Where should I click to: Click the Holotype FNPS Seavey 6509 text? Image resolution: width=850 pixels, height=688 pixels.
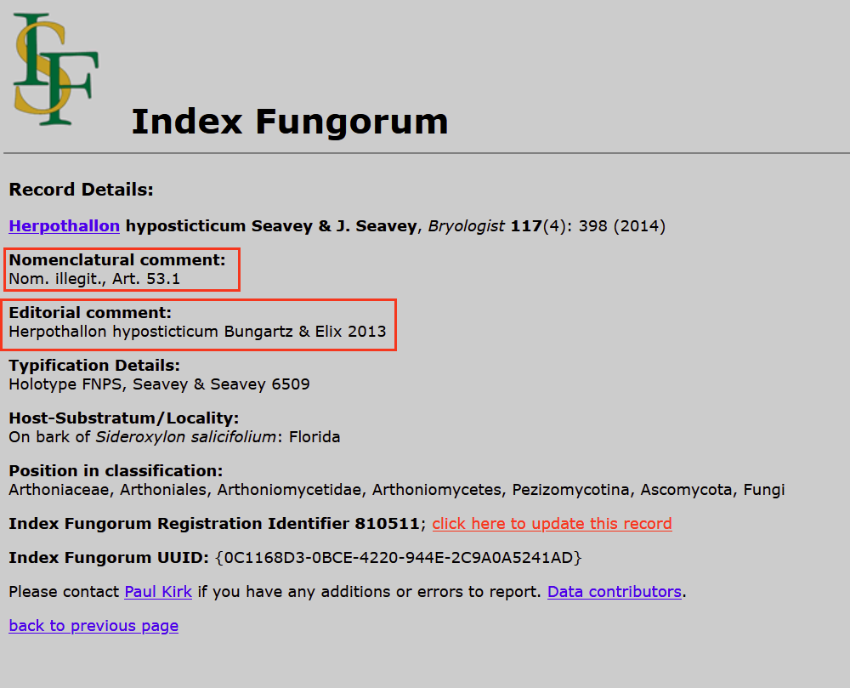(x=159, y=384)
